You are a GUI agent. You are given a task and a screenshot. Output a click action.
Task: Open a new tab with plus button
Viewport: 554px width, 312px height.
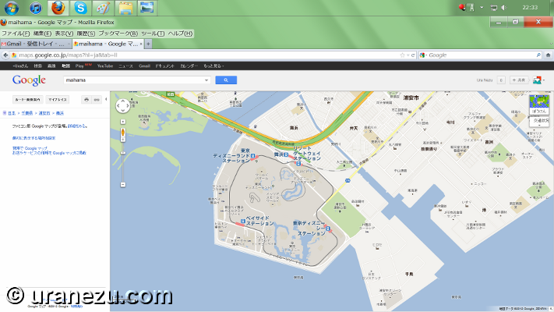tap(148, 44)
